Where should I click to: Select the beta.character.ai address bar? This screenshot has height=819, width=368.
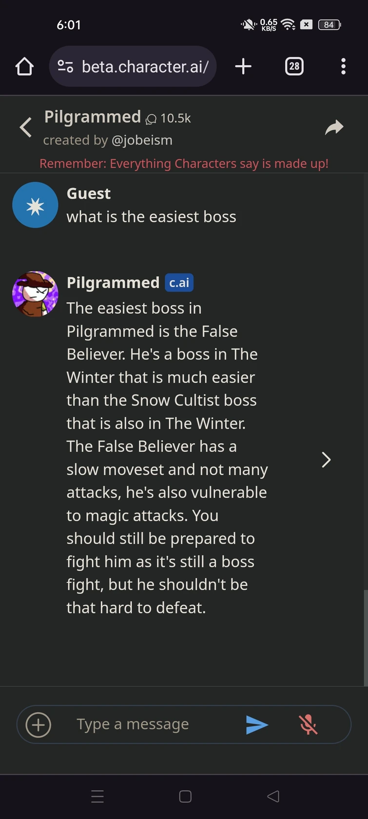point(133,66)
